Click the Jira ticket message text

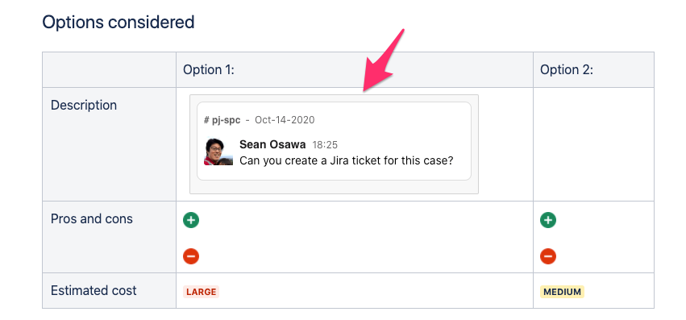[346, 160]
